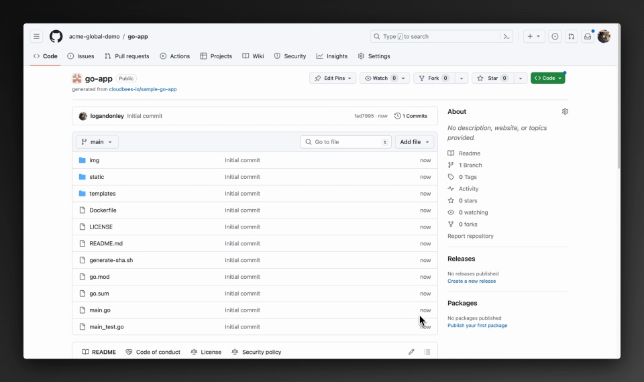Open the Add file dropdown
The height and width of the screenshot is (382, 644).
[415, 142]
